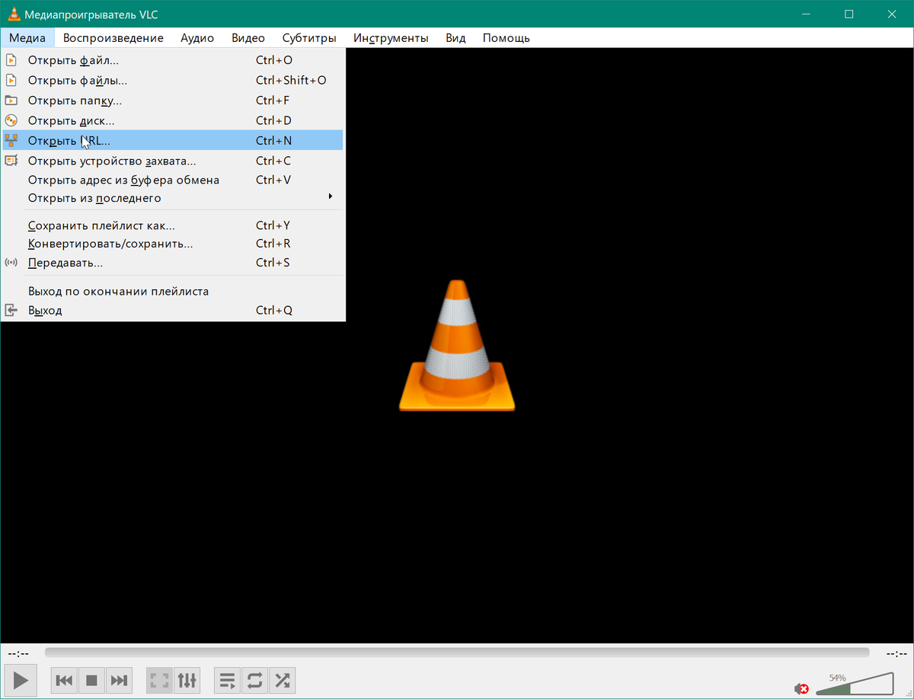
Task: Click the Play button
Action: click(x=21, y=680)
